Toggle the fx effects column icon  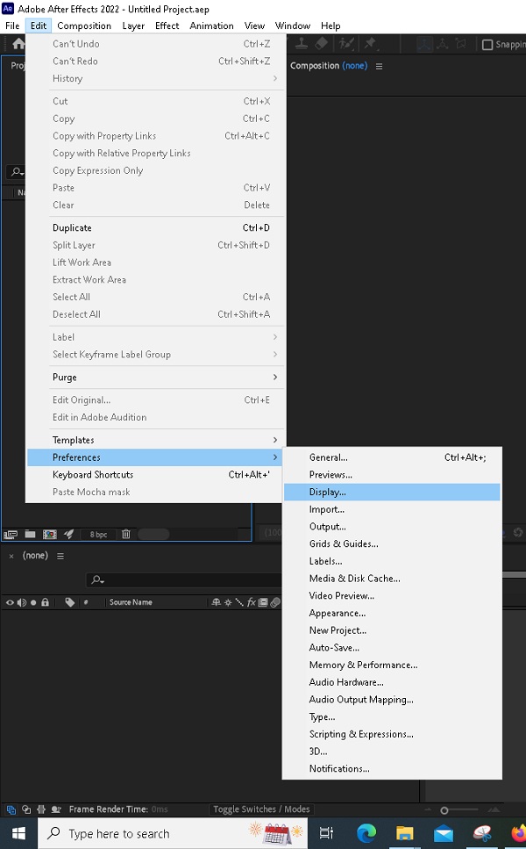pos(252,602)
